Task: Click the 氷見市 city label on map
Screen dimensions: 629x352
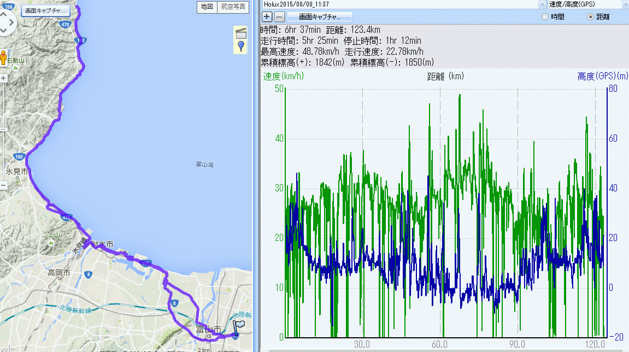Action: click(16, 172)
